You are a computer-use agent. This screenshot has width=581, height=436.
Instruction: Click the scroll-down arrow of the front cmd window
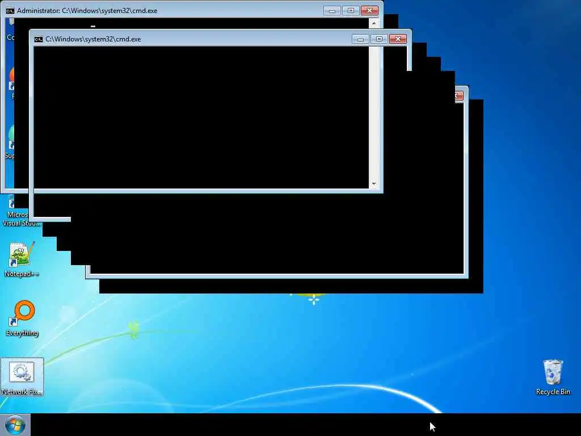[x=374, y=184]
